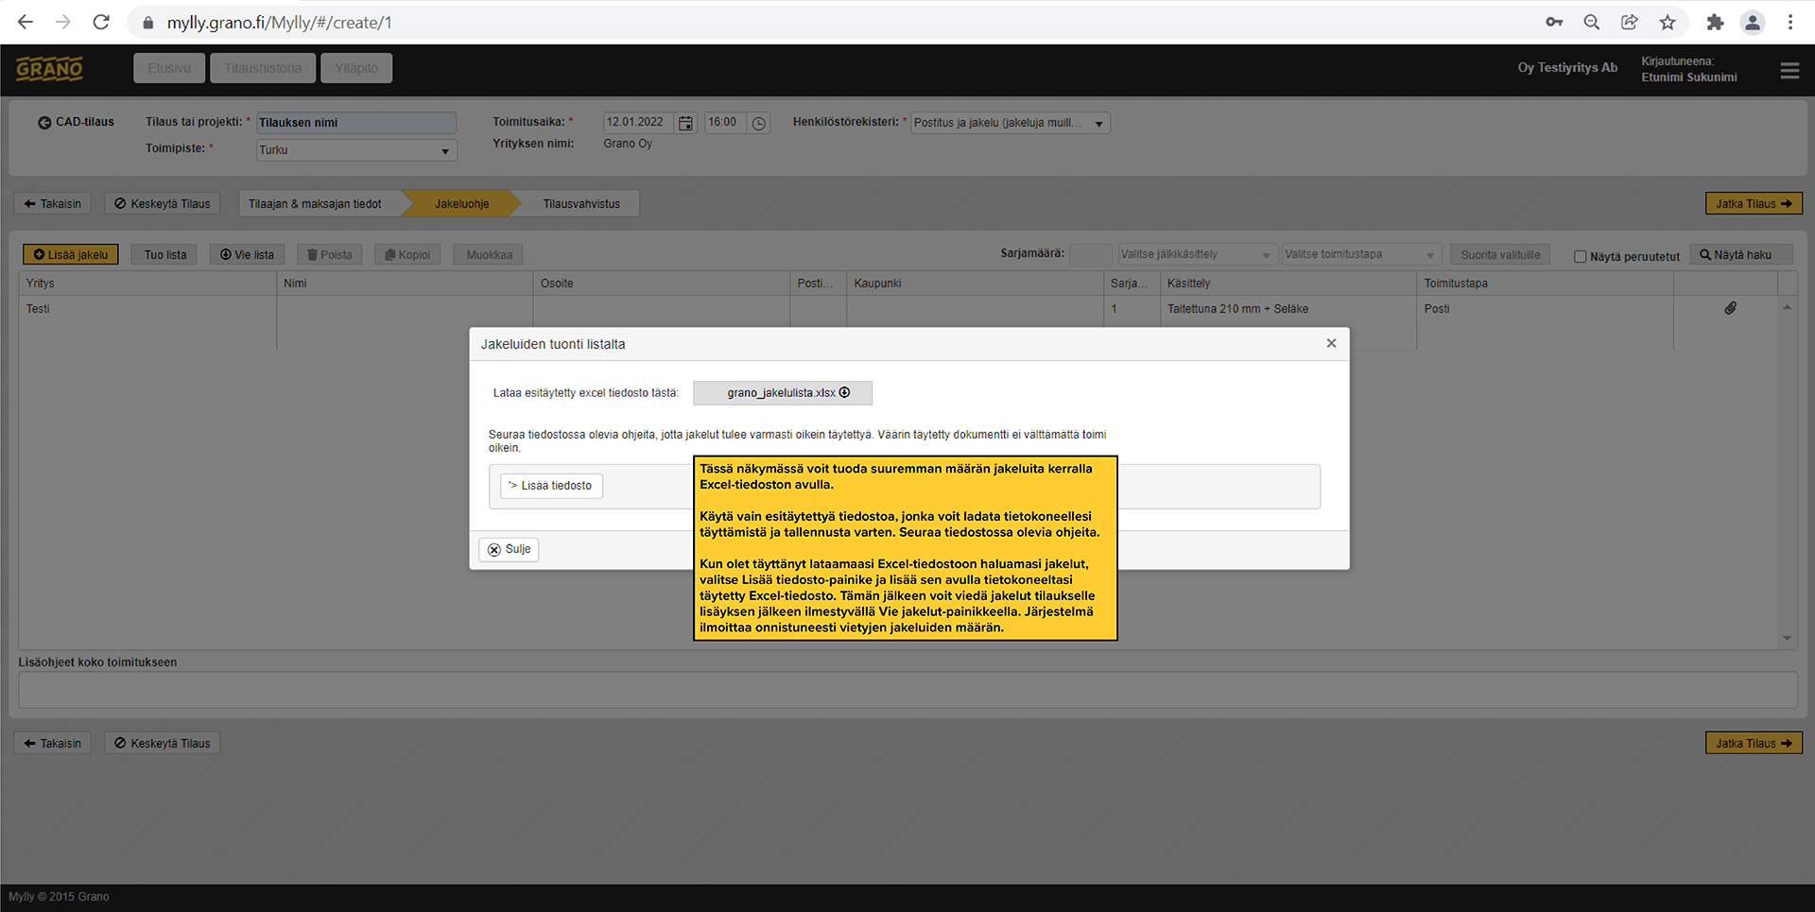The image size is (1815, 912).
Task: Click the Lisäohjeet koko toimitukseen text field
Action: (x=907, y=690)
